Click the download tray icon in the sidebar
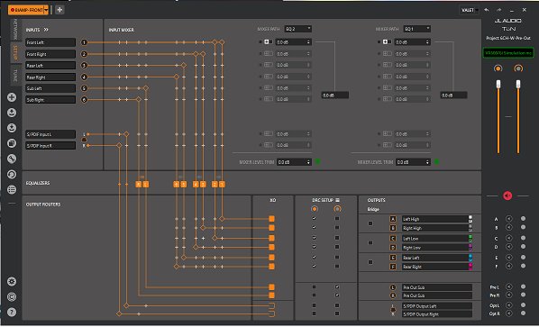Image resolution: width=539 pixels, height=327 pixels. 12,128
